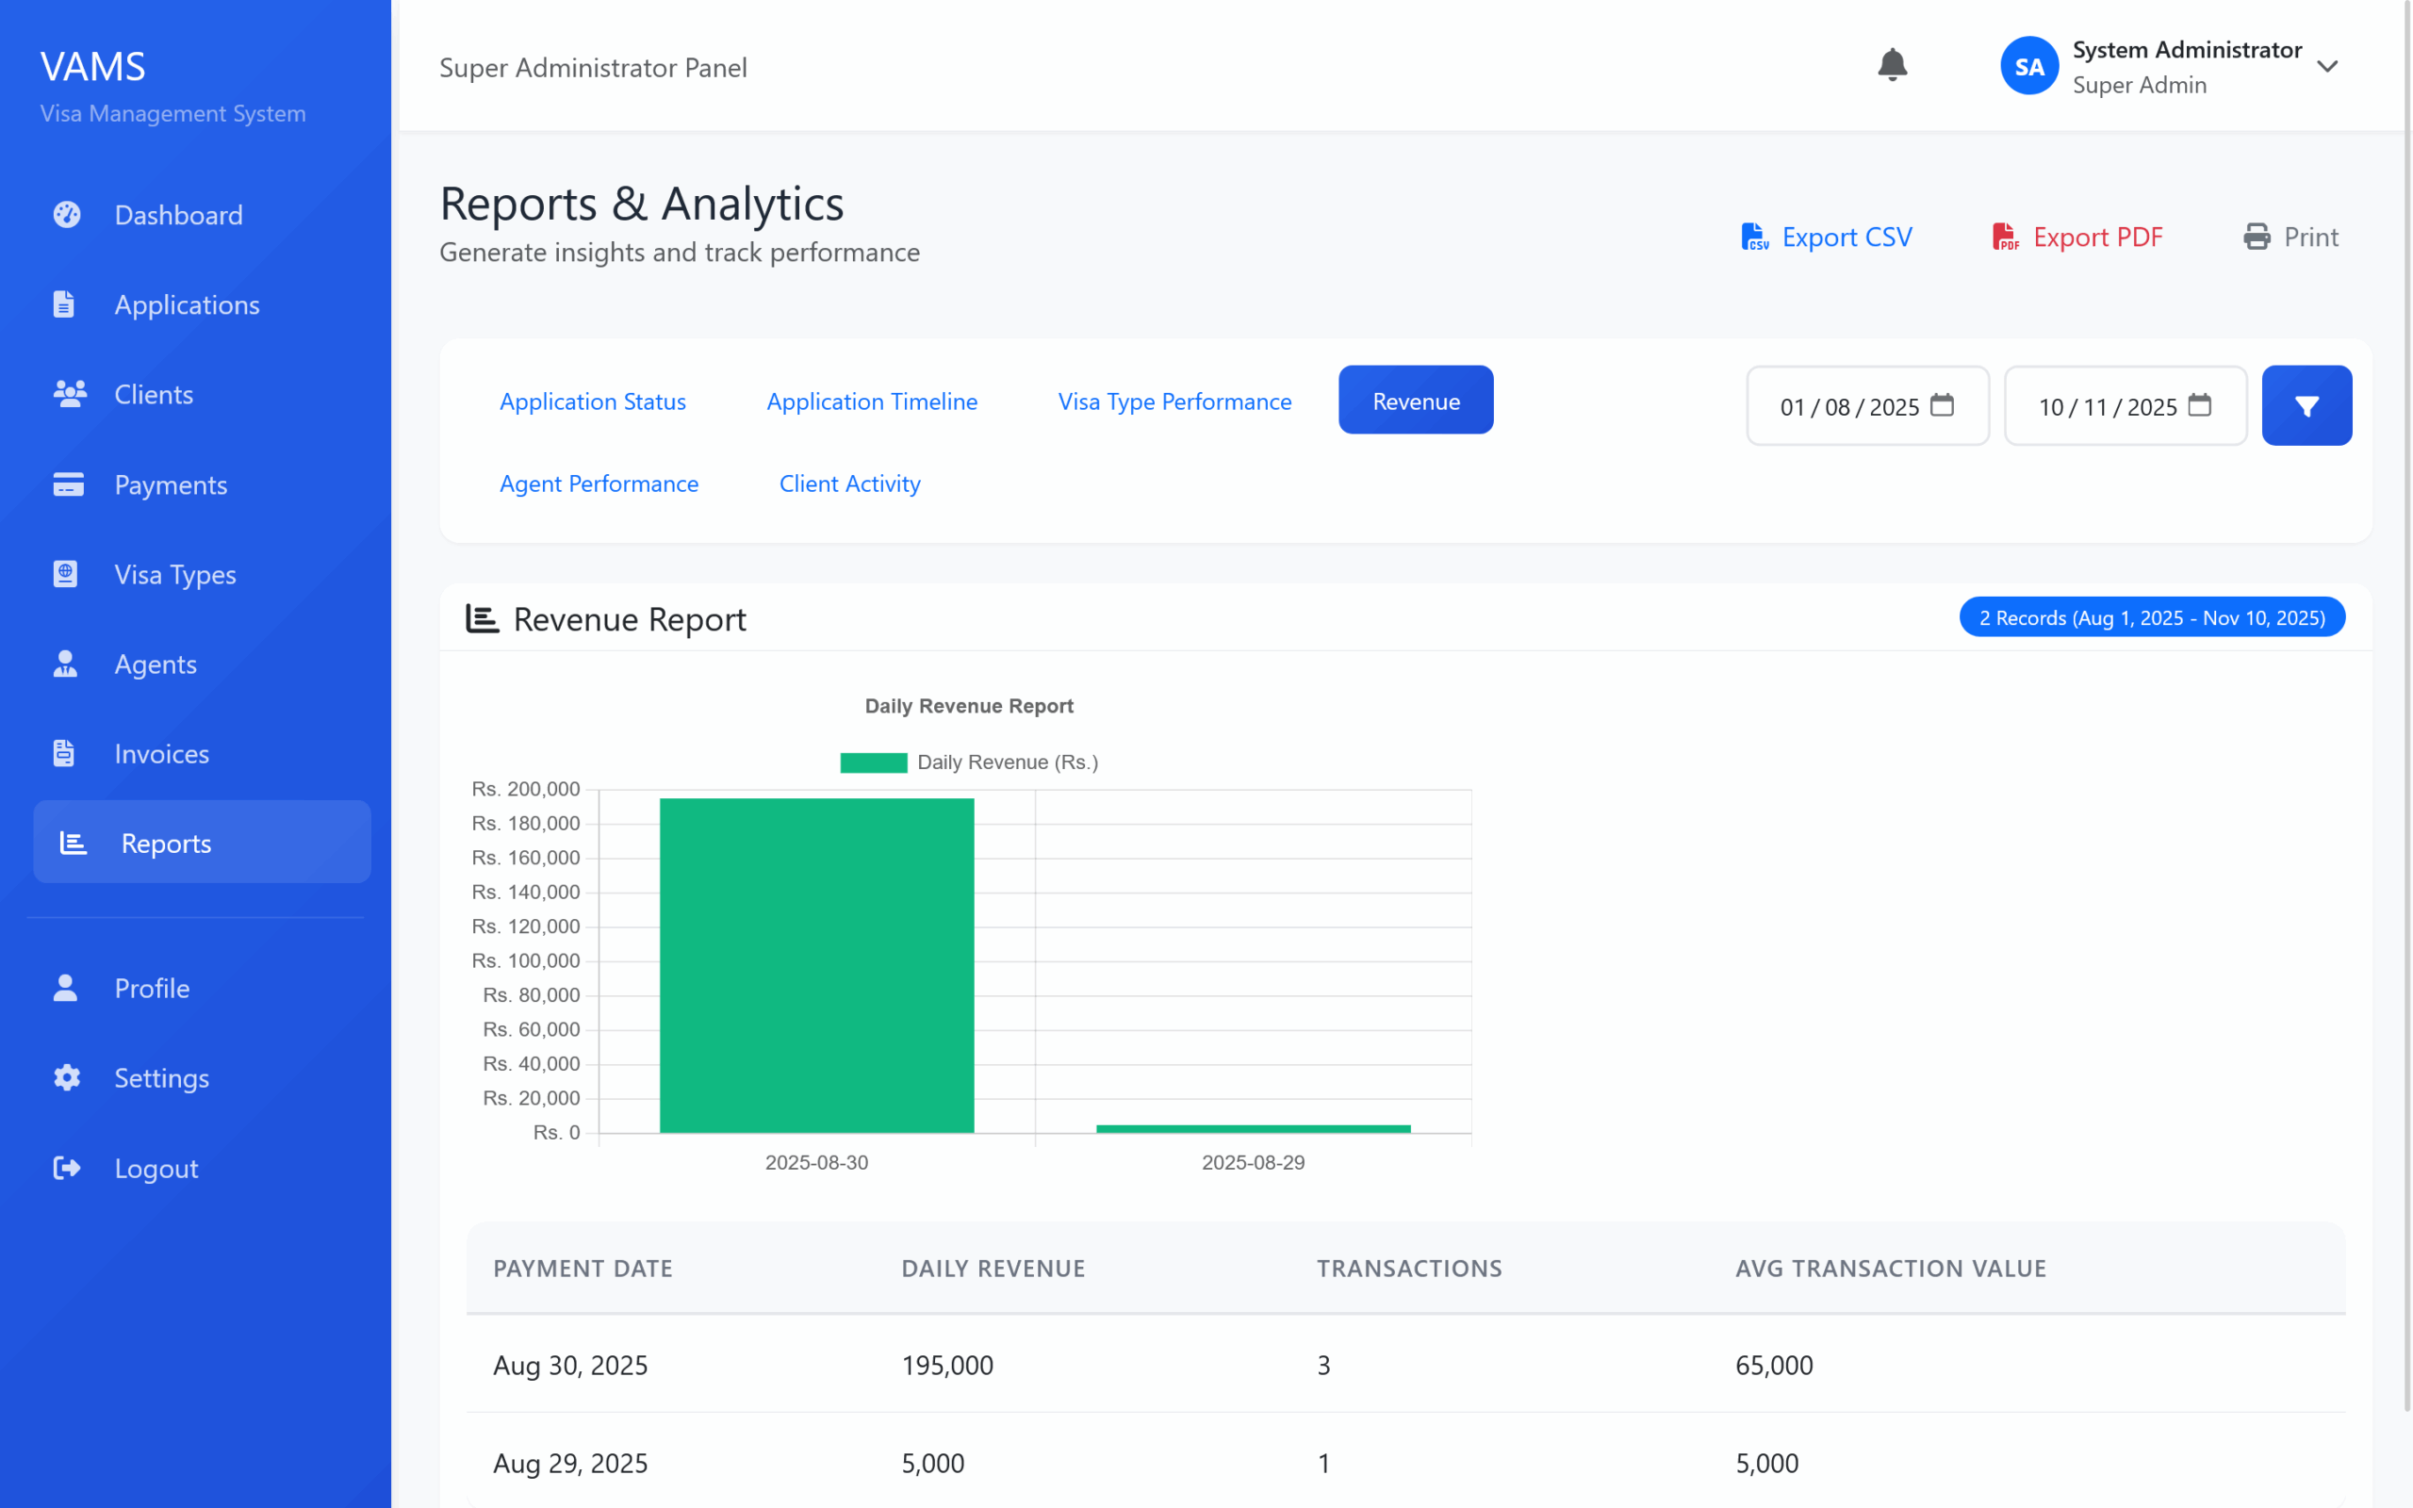Viewport: 2413px width, 1508px height.
Task: Select the Agent Performance report tab
Action: [x=599, y=484]
